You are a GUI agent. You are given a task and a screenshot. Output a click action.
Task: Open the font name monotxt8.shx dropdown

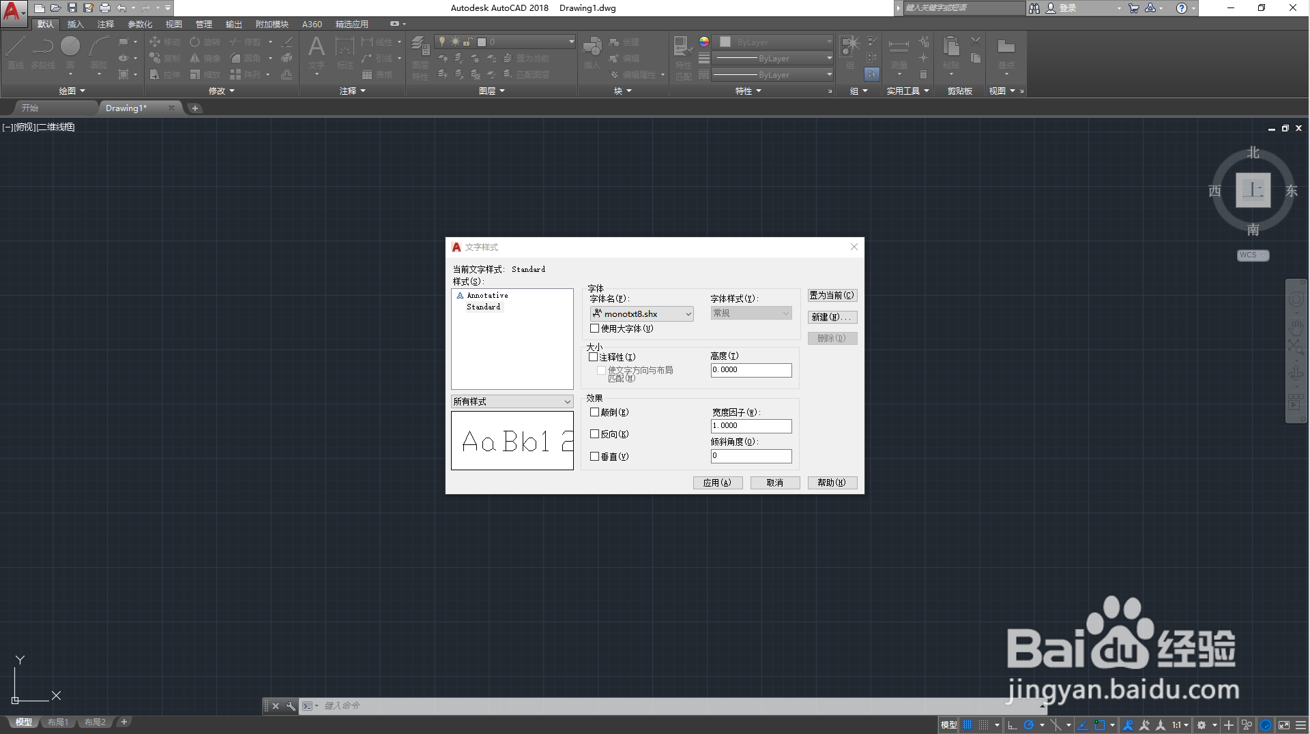click(x=641, y=314)
